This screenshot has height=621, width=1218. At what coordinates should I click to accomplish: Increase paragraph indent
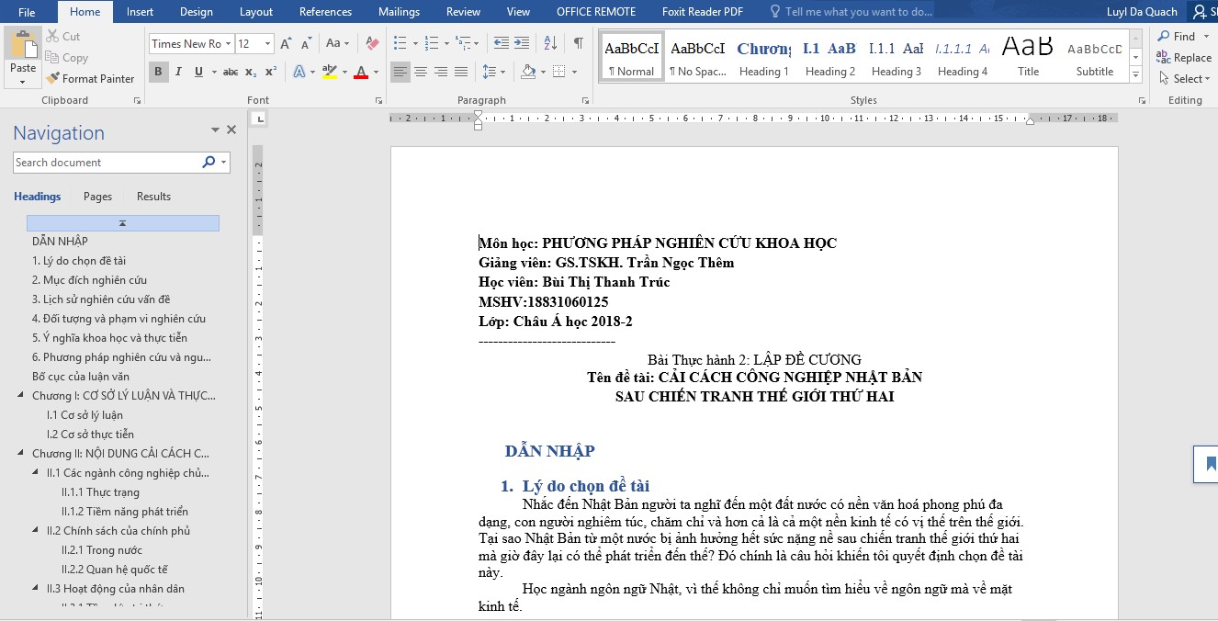(x=522, y=43)
